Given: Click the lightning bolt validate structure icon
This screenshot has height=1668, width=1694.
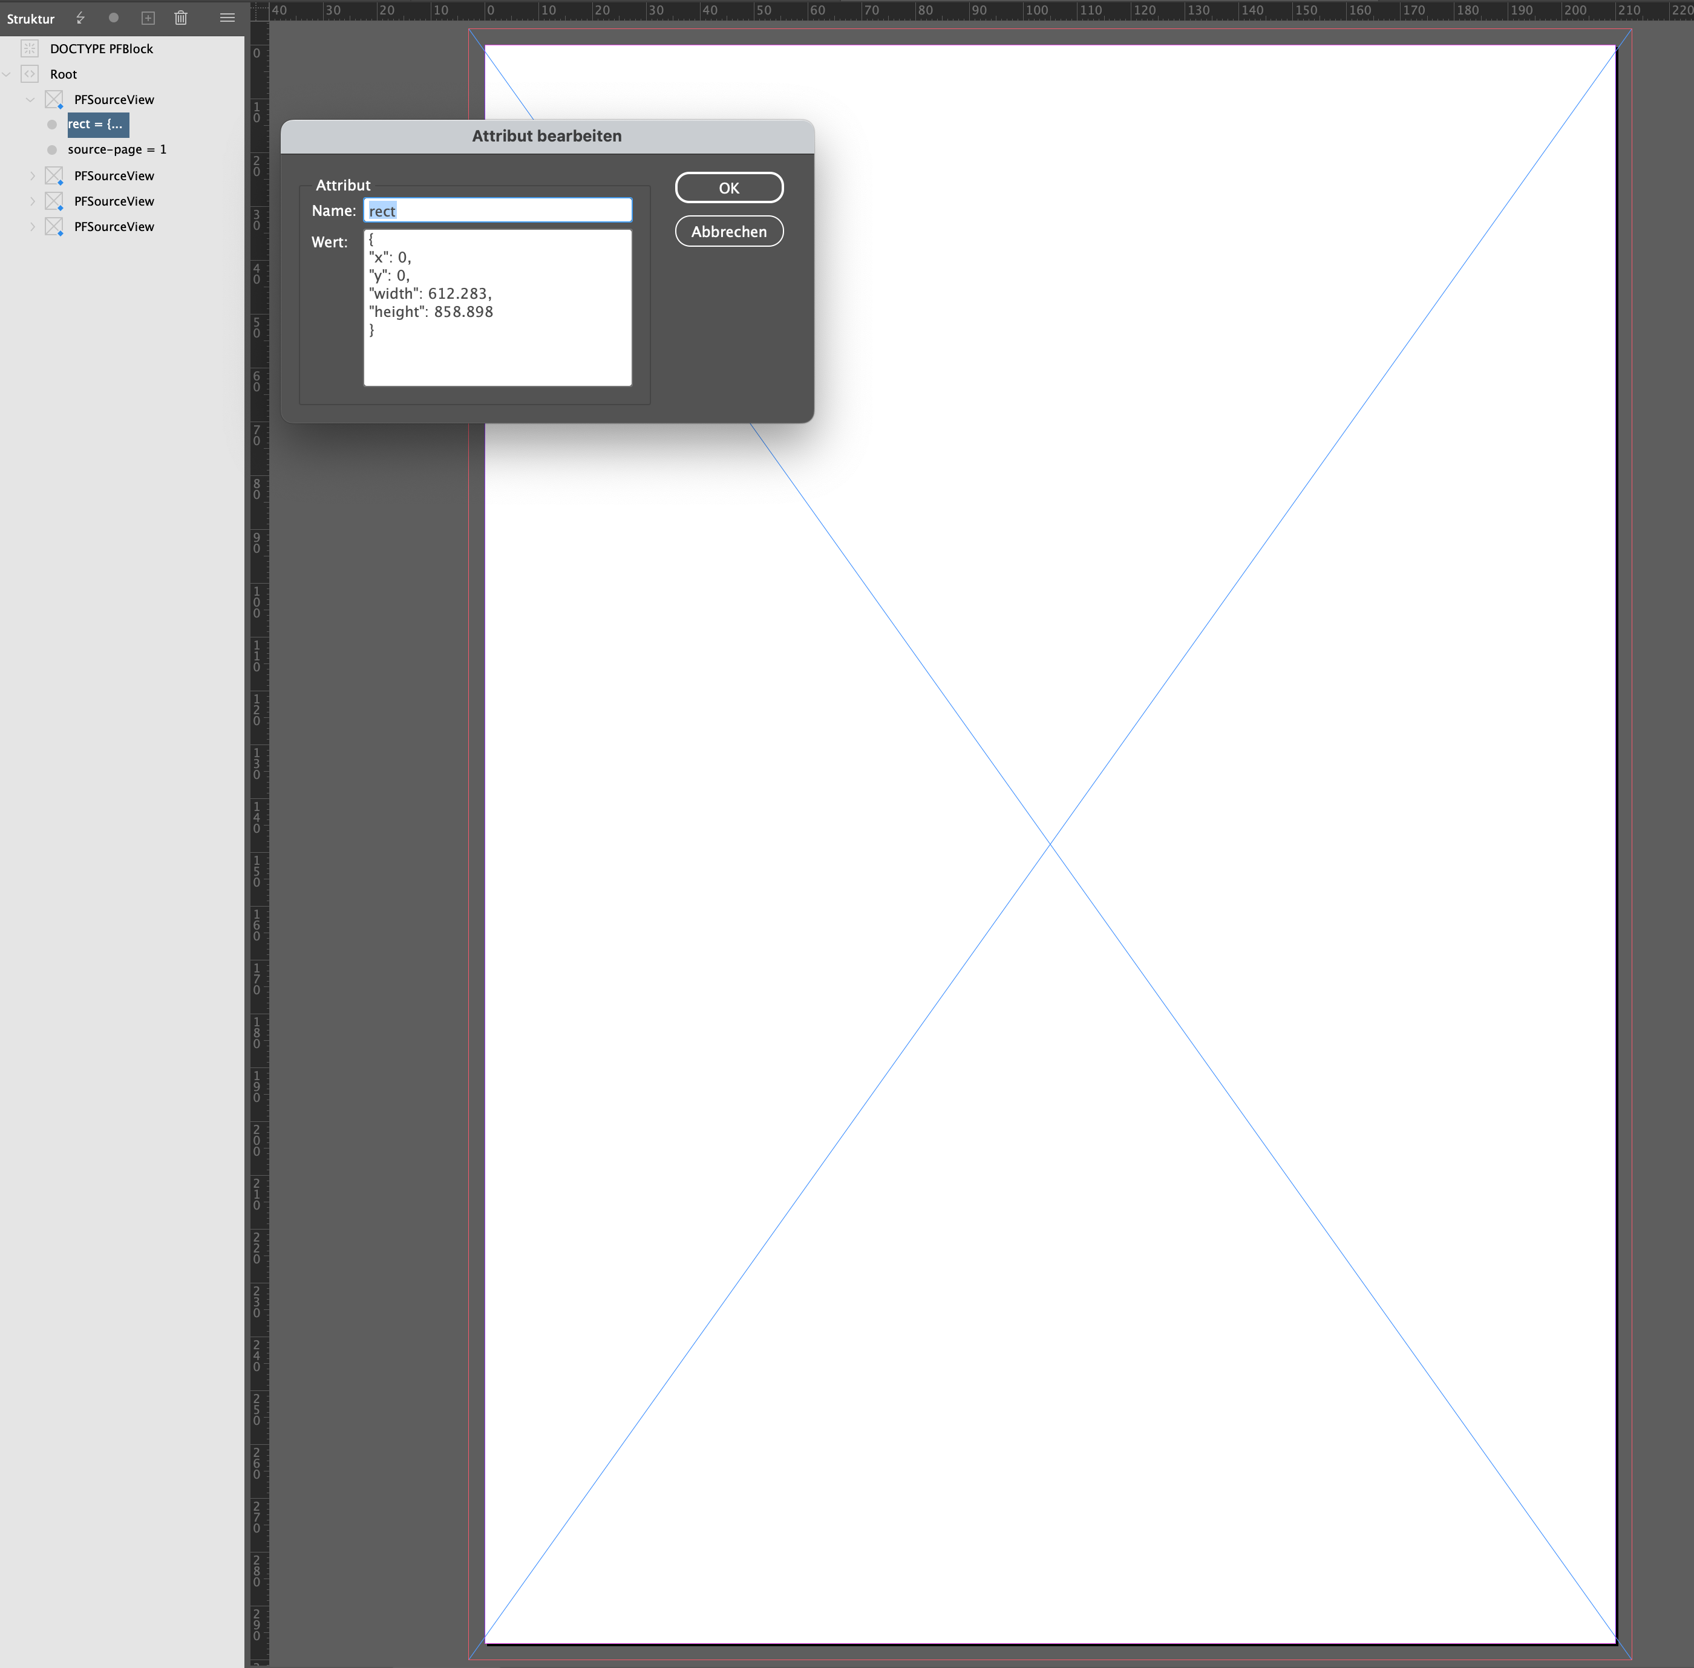Looking at the screenshot, I should tap(80, 18).
